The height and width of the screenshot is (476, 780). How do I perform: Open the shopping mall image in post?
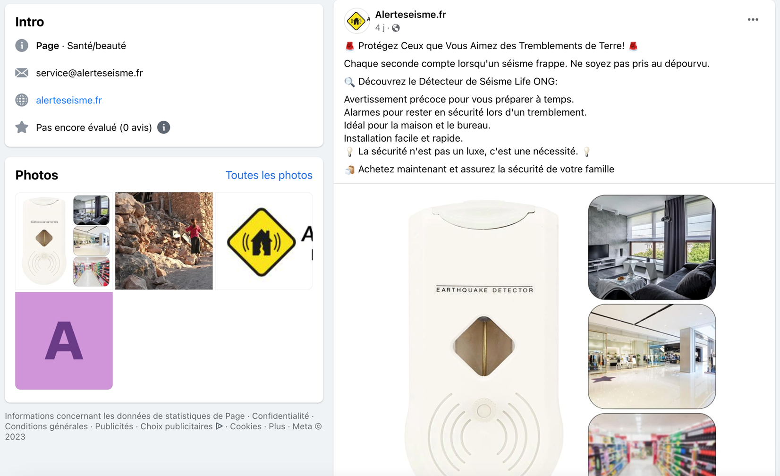click(652, 357)
